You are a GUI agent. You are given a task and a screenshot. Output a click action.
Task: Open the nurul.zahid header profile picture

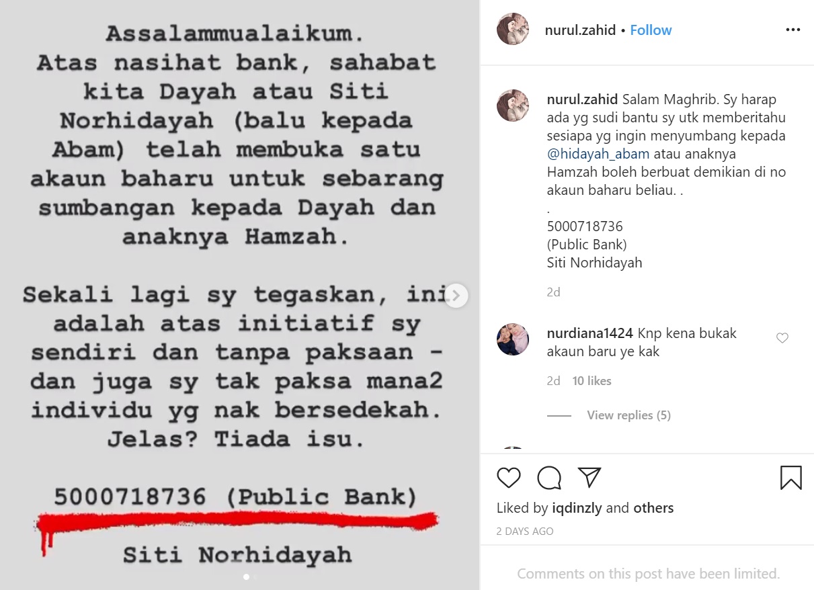tap(513, 30)
